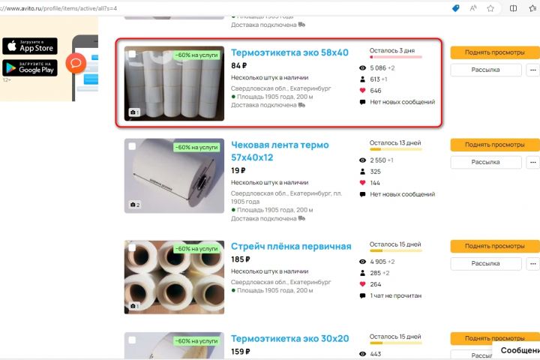Click Поднять просмотры for Чековая лента термо

click(x=495, y=145)
